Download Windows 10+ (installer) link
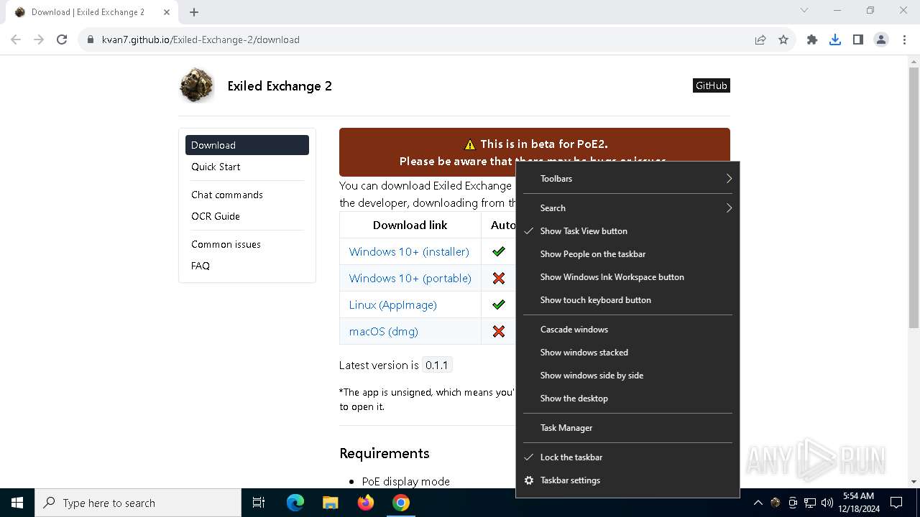 pos(409,251)
